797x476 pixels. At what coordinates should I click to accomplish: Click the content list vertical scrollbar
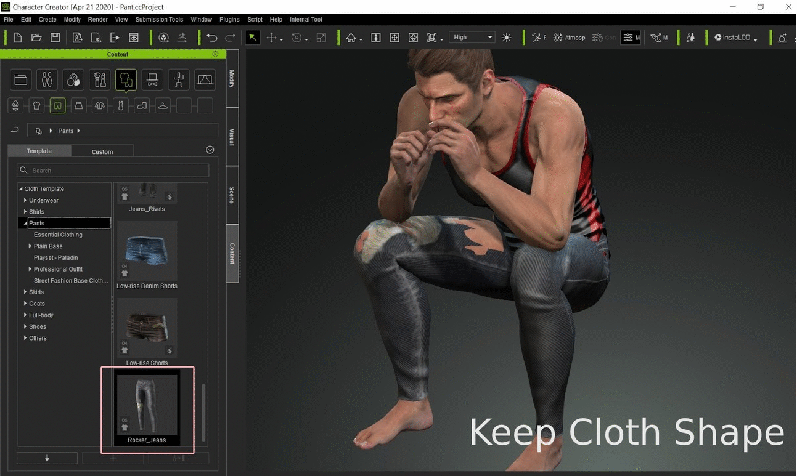point(203,411)
